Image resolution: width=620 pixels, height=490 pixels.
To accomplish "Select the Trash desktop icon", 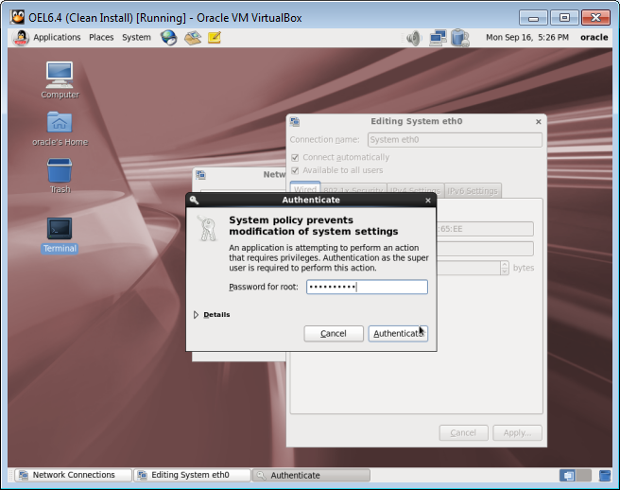I will pyautogui.click(x=60, y=176).
